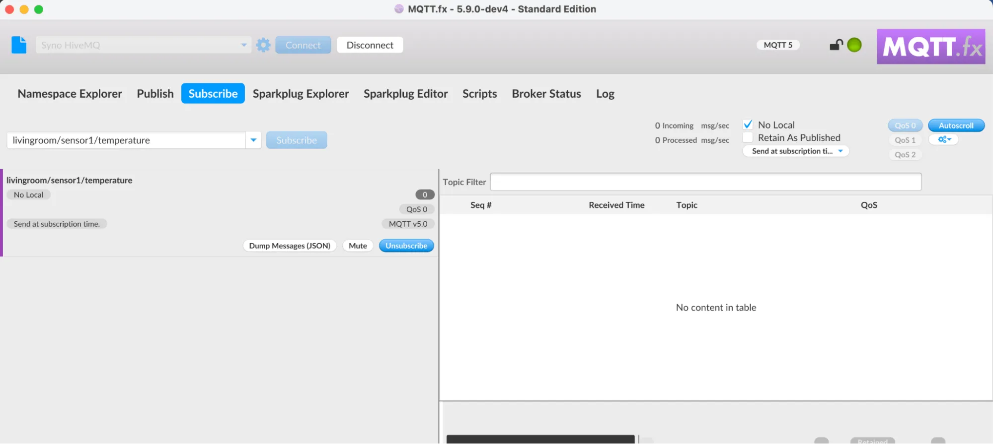Screen dimensions: 993x444
Task: Select QoS 2 option
Action: pos(905,155)
